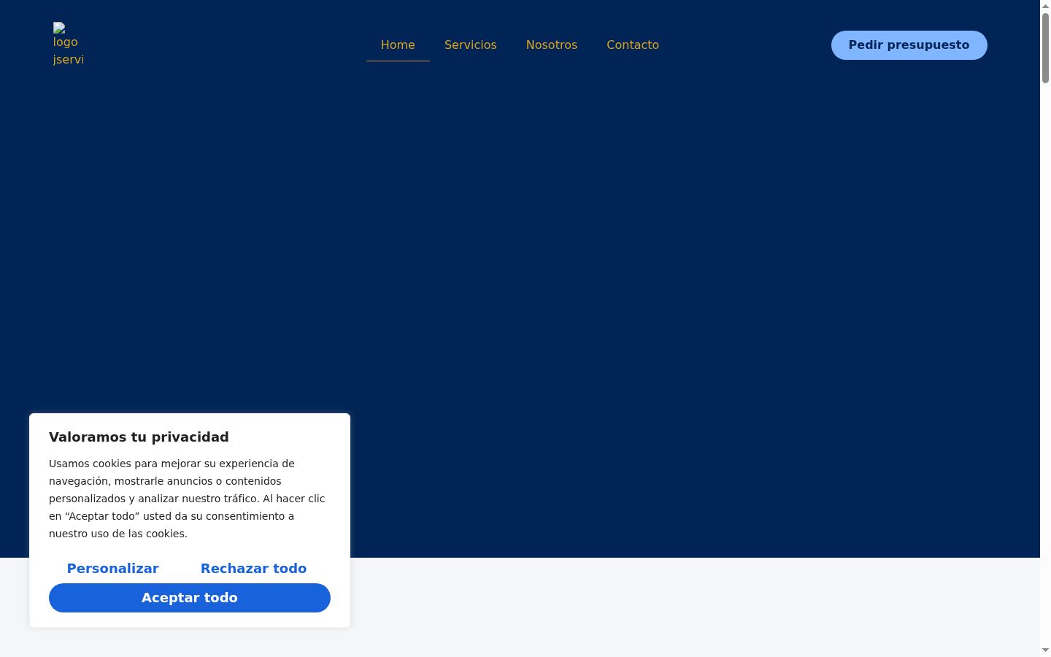Click the scrollbar down arrow
1051x657 pixels.
coord(1045,650)
